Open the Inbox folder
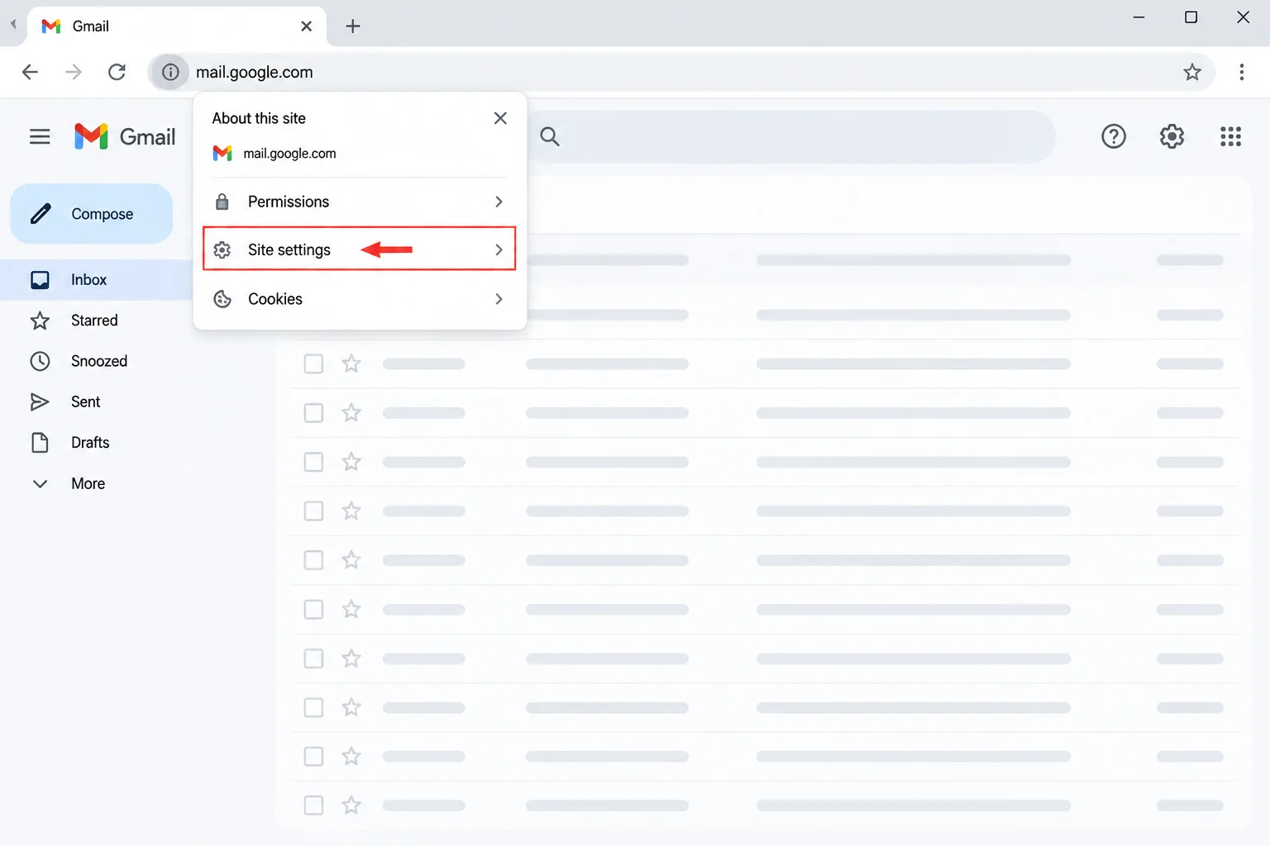 pyautogui.click(x=97, y=280)
